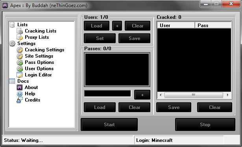Select the Lists tree node
Screen dimensions: 242x147
(x=22, y=25)
